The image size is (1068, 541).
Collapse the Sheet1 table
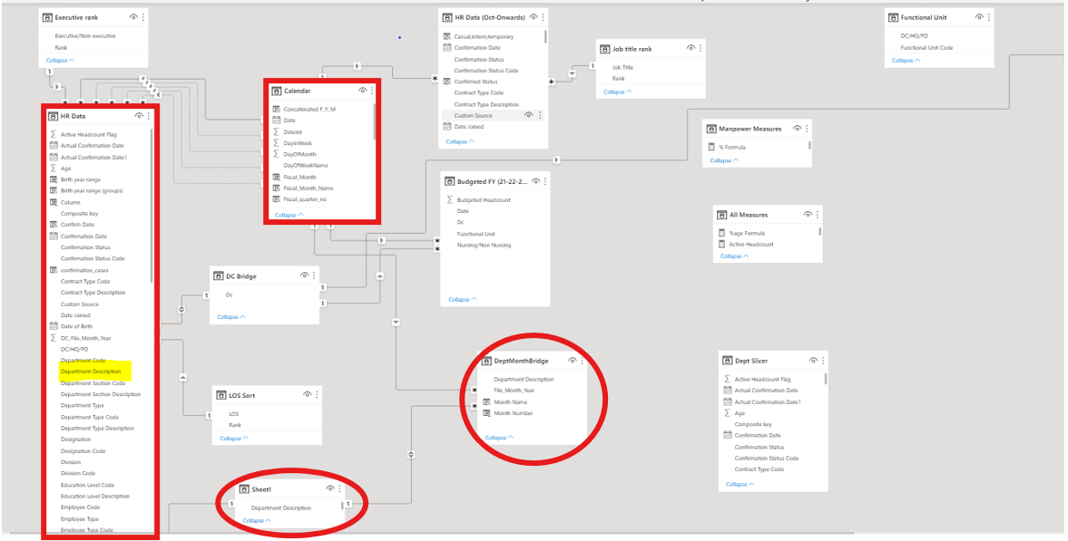point(257,520)
